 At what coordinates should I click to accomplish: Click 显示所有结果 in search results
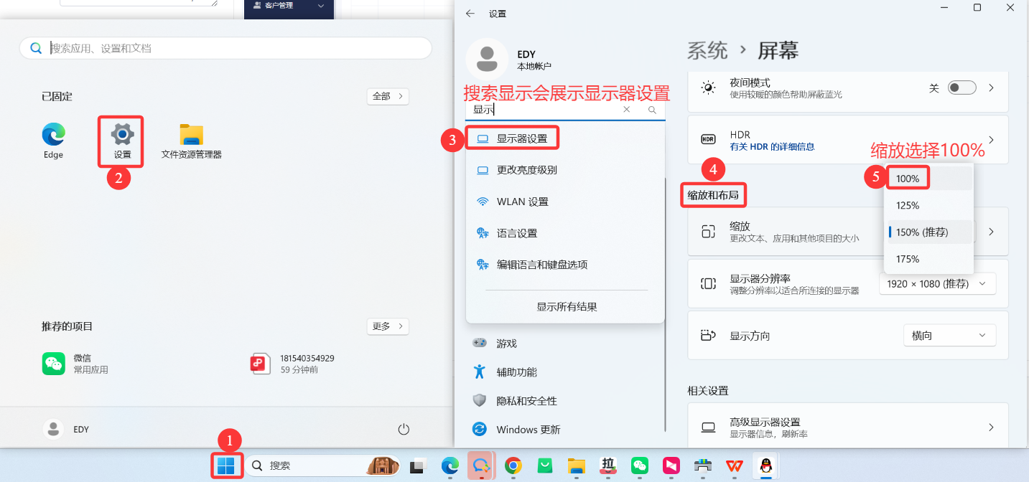[567, 307]
